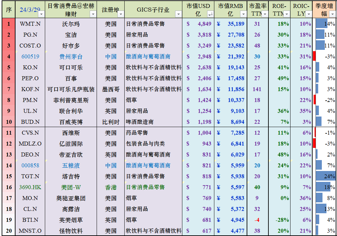Select the 宝洁 name cell
Screen dimensions: 337x236
71,35
